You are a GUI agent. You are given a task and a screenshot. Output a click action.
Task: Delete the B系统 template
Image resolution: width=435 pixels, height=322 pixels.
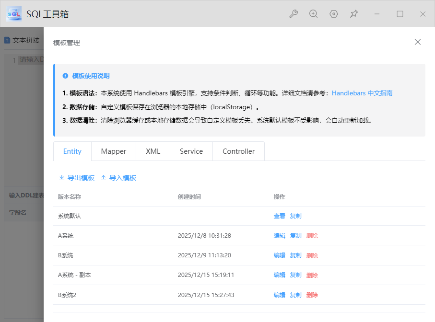coord(312,255)
